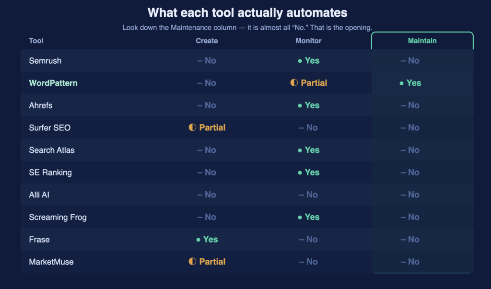The width and height of the screenshot is (491, 289).
Task: Click Semrush's No Maintain cell
Action: tap(410, 61)
